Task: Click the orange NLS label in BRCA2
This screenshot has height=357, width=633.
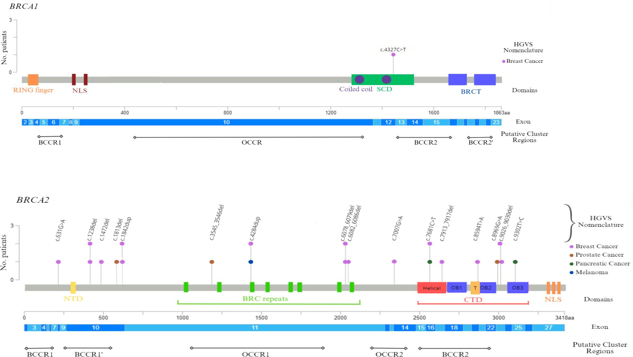Action: click(x=553, y=300)
